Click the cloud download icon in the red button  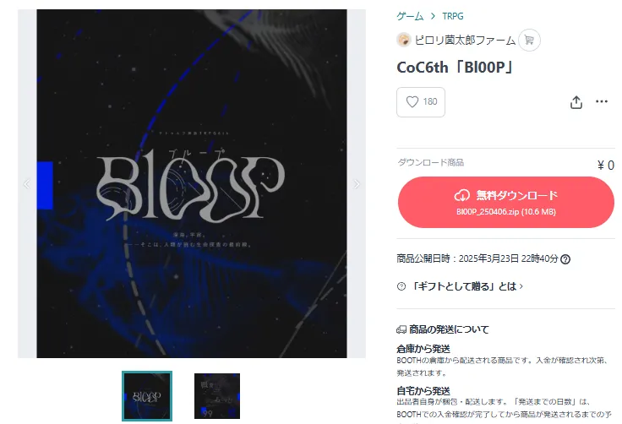pyautogui.click(x=462, y=196)
